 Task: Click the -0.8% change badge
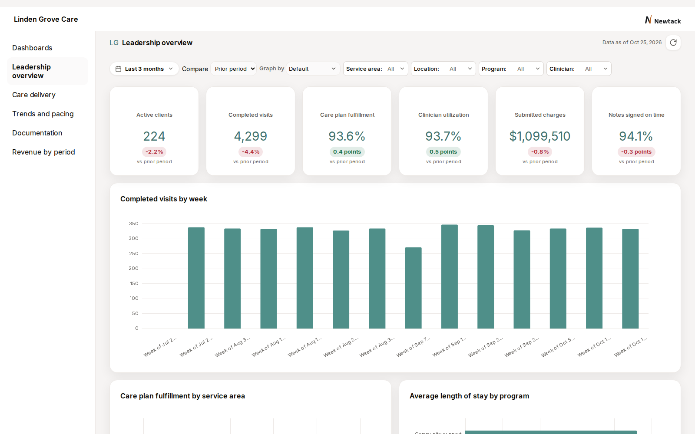[x=540, y=152]
